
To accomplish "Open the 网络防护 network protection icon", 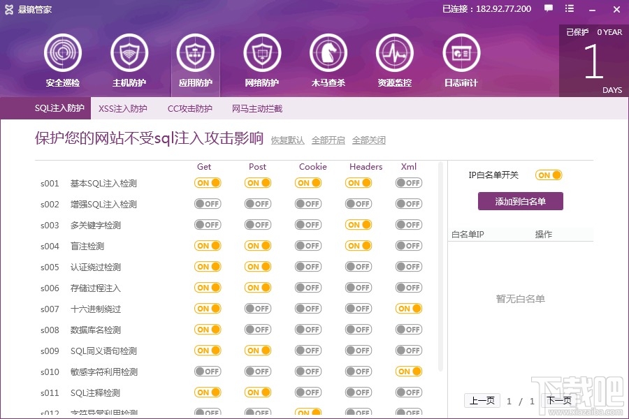I will pyautogui.click(x=262, y=53).
